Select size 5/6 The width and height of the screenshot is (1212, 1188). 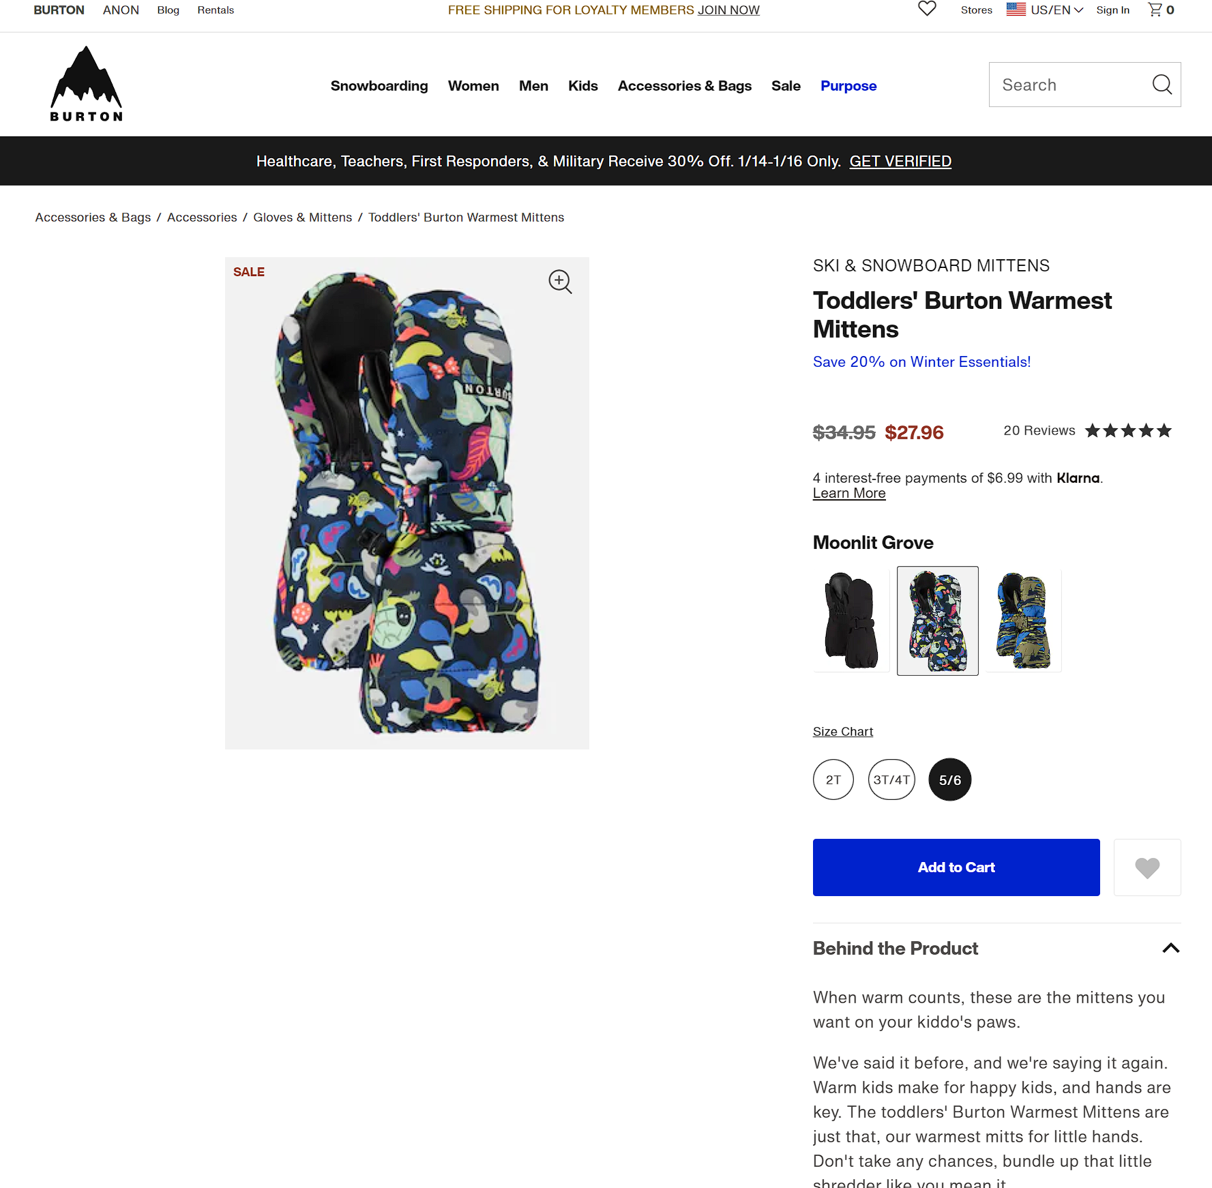(950, 779)
